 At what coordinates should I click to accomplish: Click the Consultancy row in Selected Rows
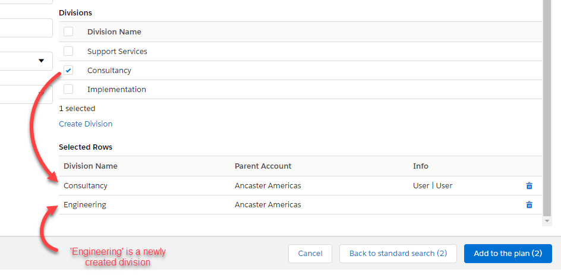[300, 185]
